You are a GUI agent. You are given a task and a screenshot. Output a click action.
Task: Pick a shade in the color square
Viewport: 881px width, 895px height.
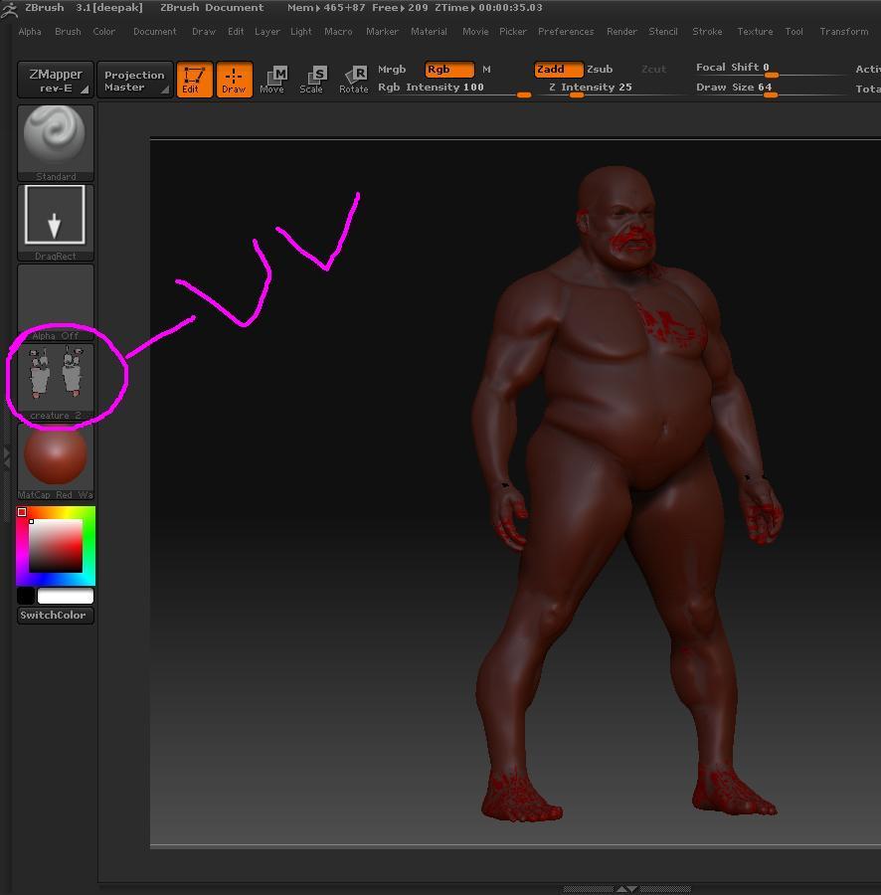coord(56,546)
